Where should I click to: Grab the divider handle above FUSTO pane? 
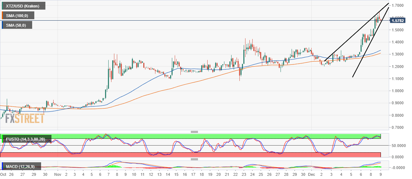pos(194,132)
